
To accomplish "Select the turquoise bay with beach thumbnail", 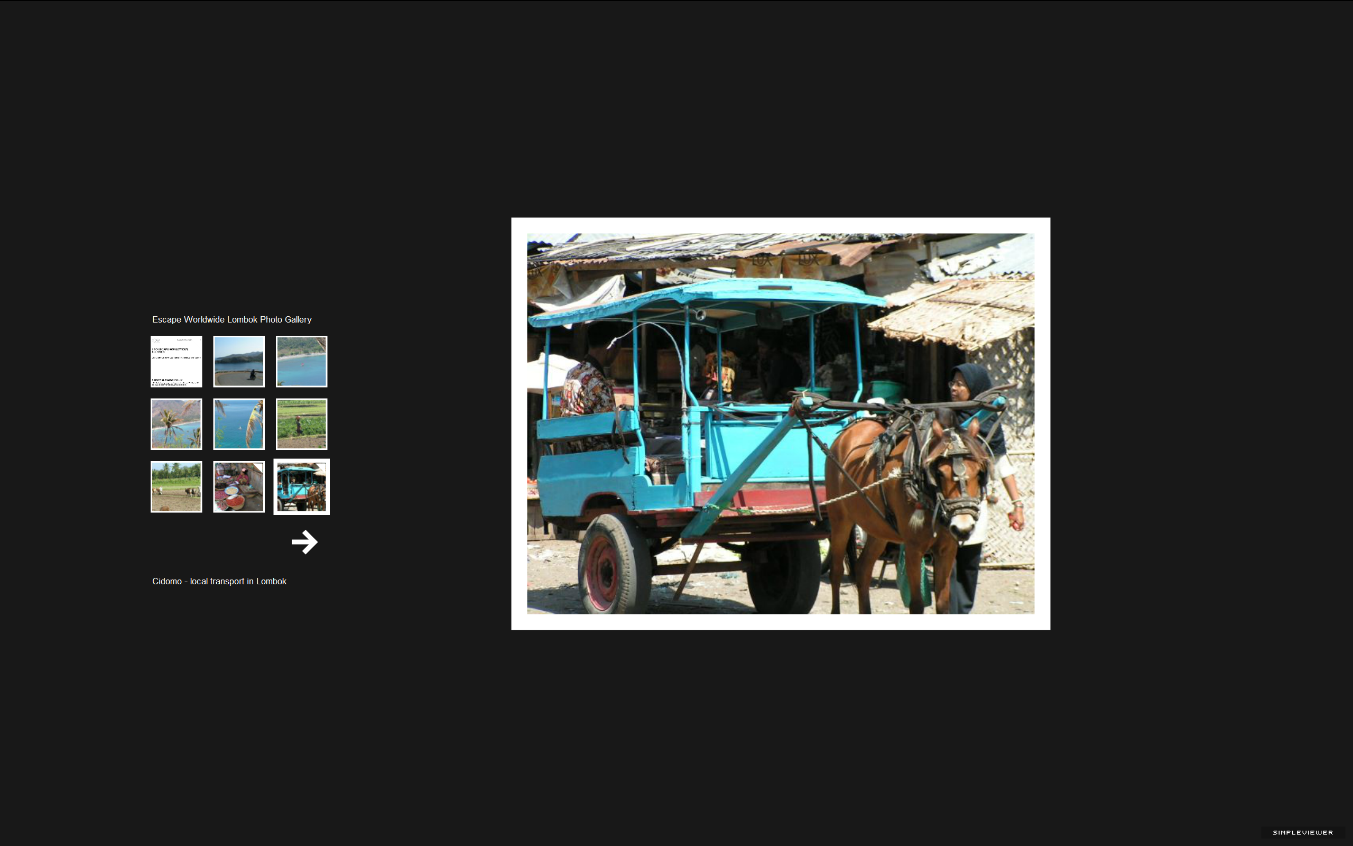I will [x=301, y=362].
